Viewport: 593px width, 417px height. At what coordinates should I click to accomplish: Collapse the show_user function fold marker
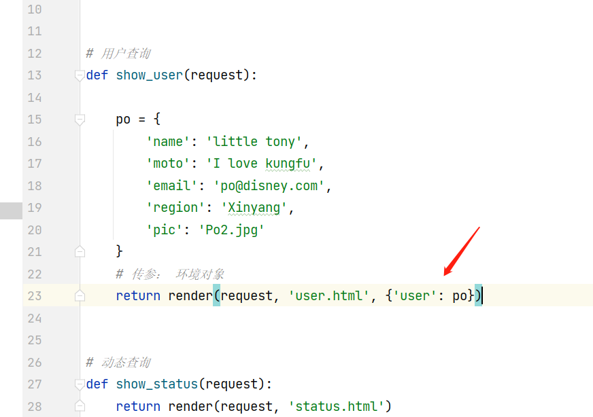click(80, 75)
